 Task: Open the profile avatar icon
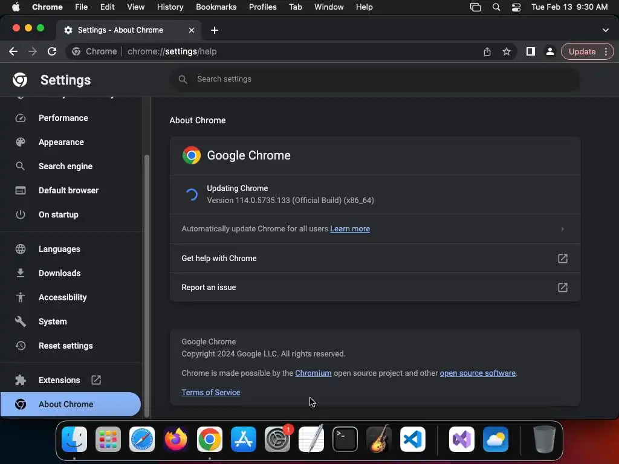550,52
